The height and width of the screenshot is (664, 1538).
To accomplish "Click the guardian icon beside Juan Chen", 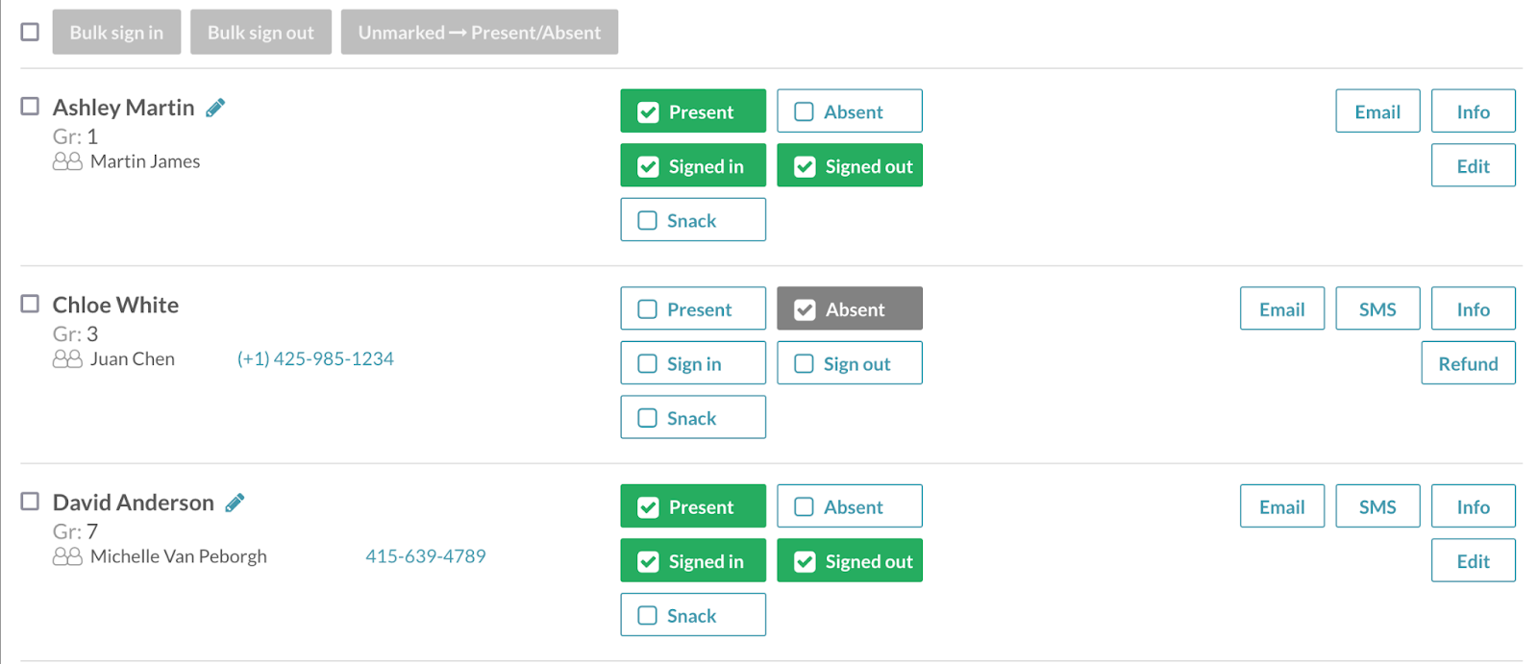I will [x=67, y=359].
